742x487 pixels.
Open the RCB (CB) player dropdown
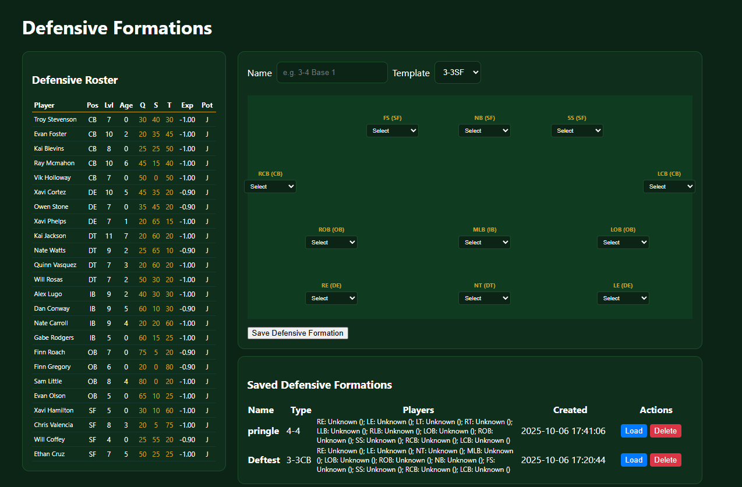(270, 187)
